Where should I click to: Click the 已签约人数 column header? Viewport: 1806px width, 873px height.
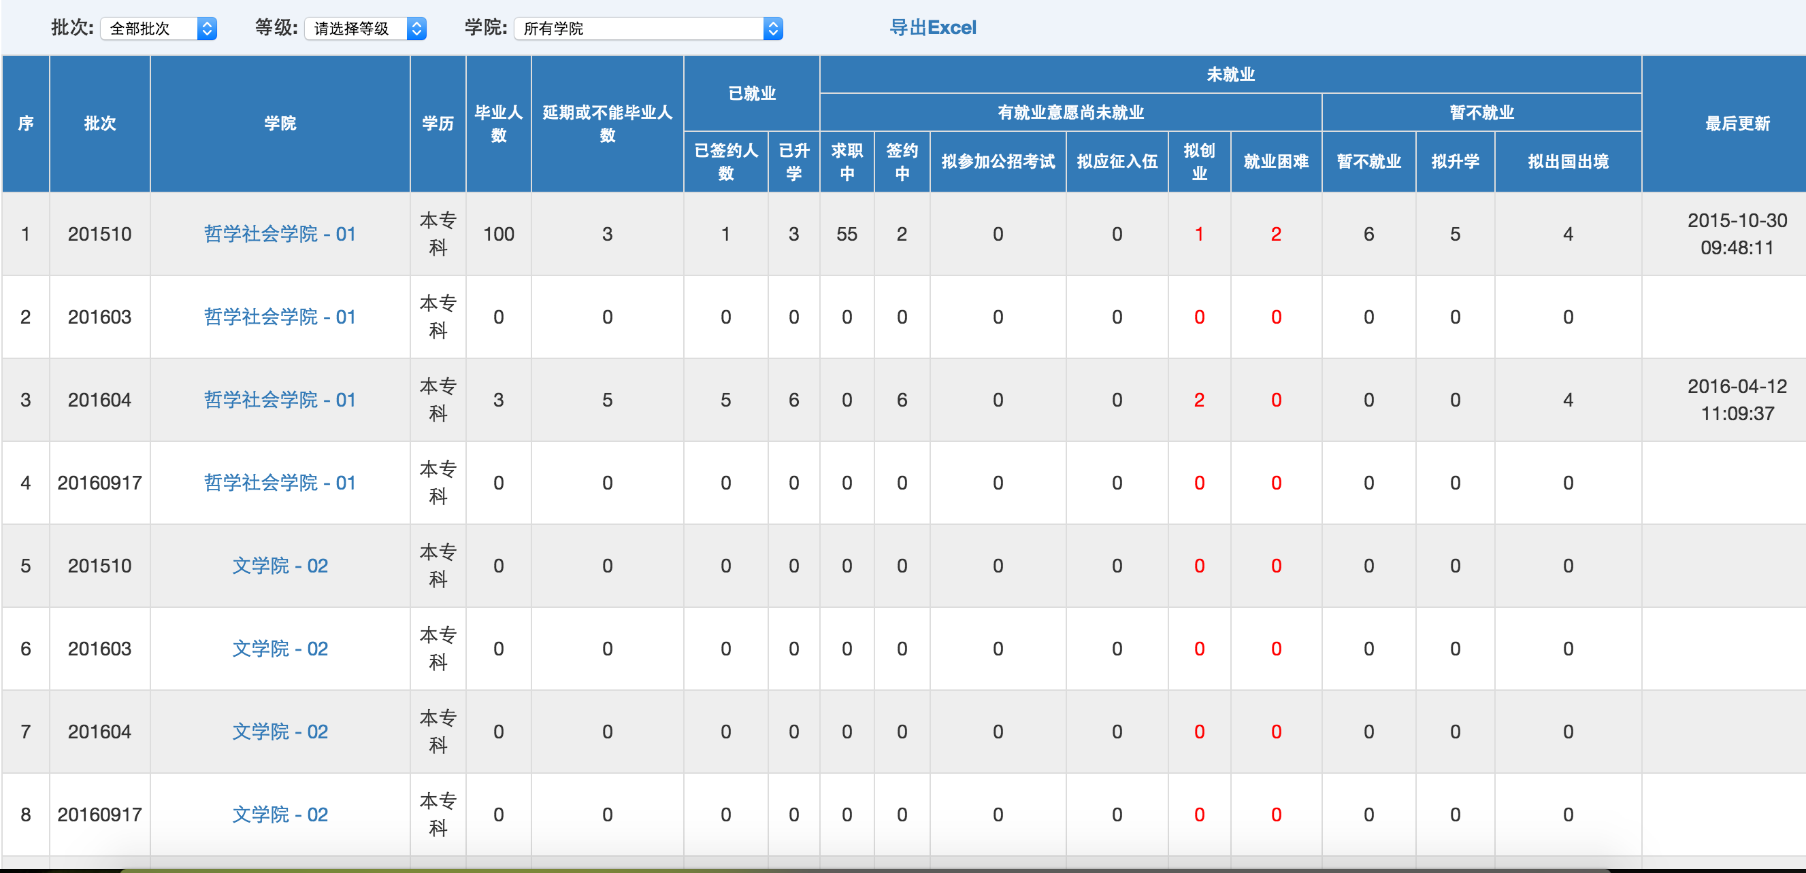point(725,162)
